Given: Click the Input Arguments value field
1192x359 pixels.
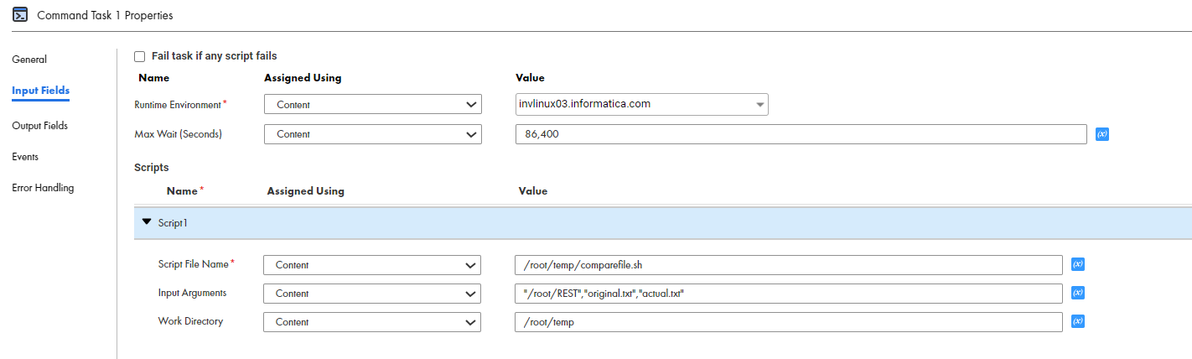Looking at the screenshot, I should pos(789,294).
